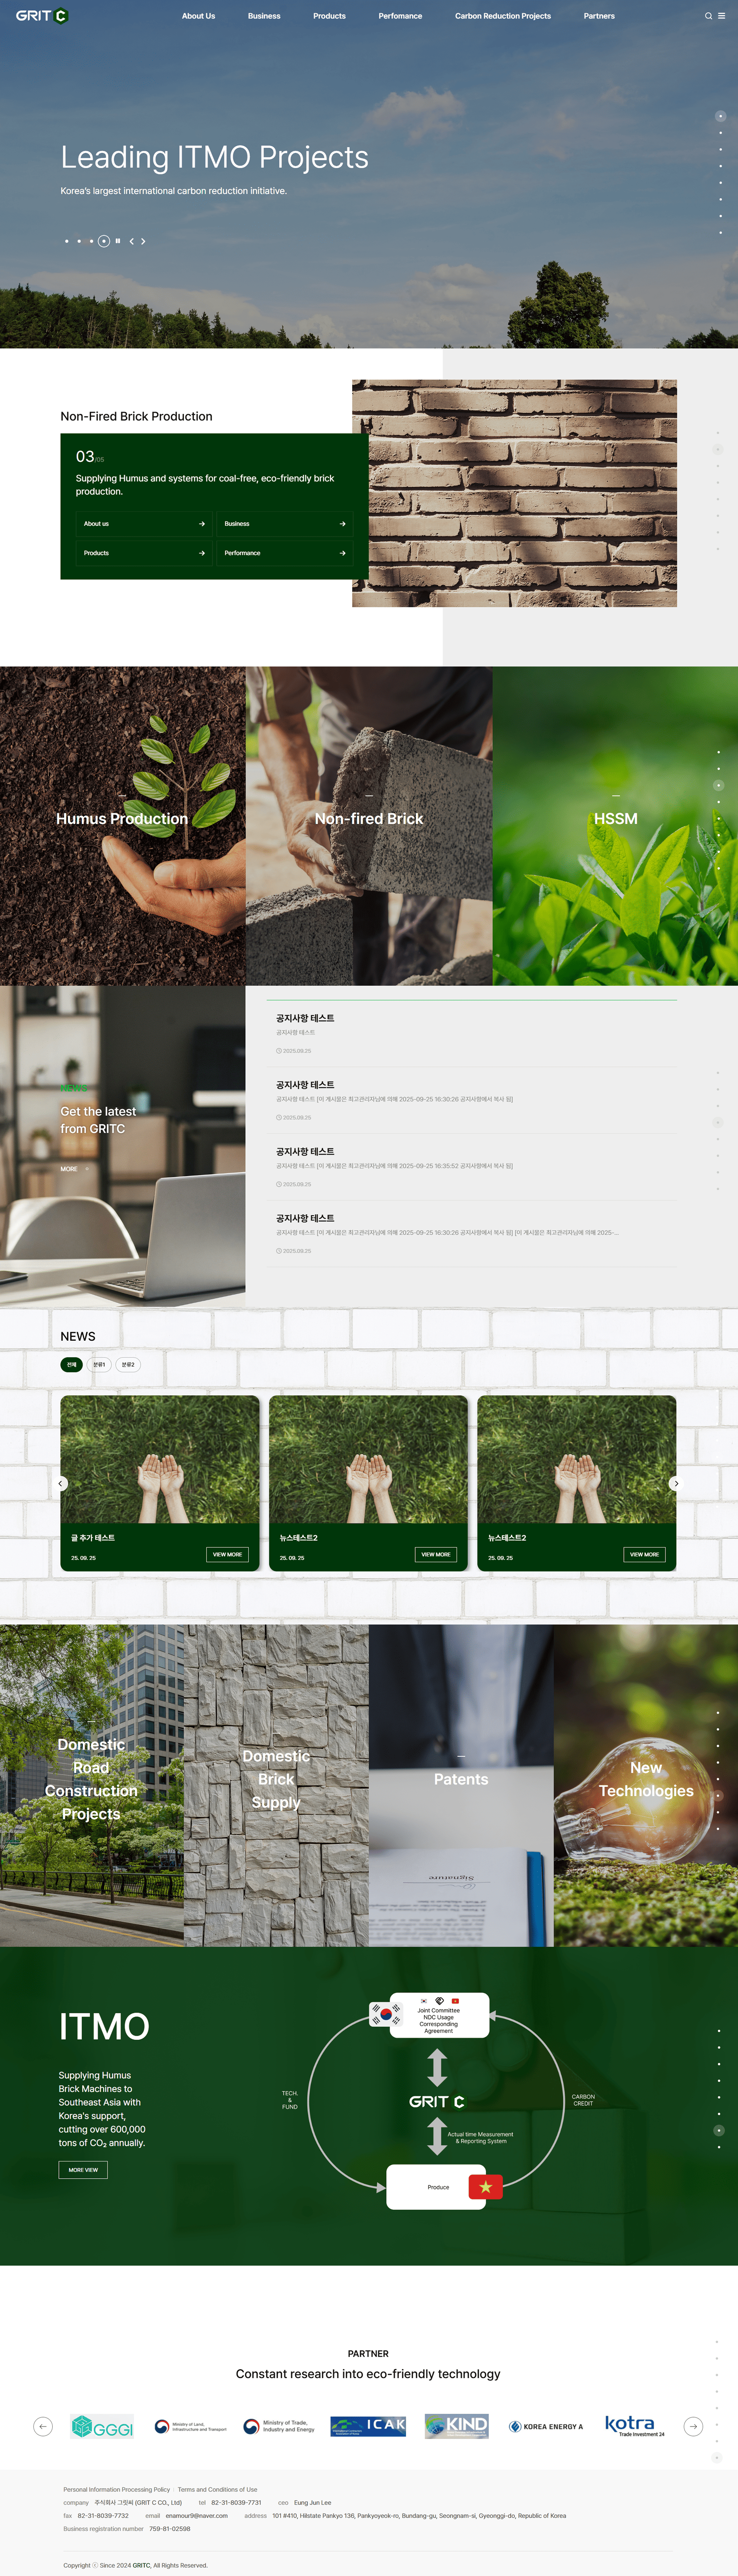Viewport: 738px width, 2576px height.
Task: Select the 분류1 news category filter
Action: click(x=99, y=1364)
